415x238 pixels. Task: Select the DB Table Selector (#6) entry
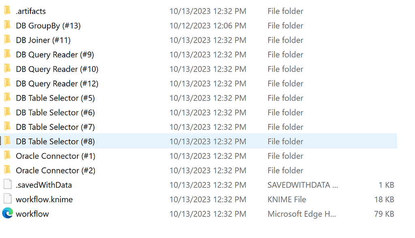pyautogui.click(x=54, y=112)
